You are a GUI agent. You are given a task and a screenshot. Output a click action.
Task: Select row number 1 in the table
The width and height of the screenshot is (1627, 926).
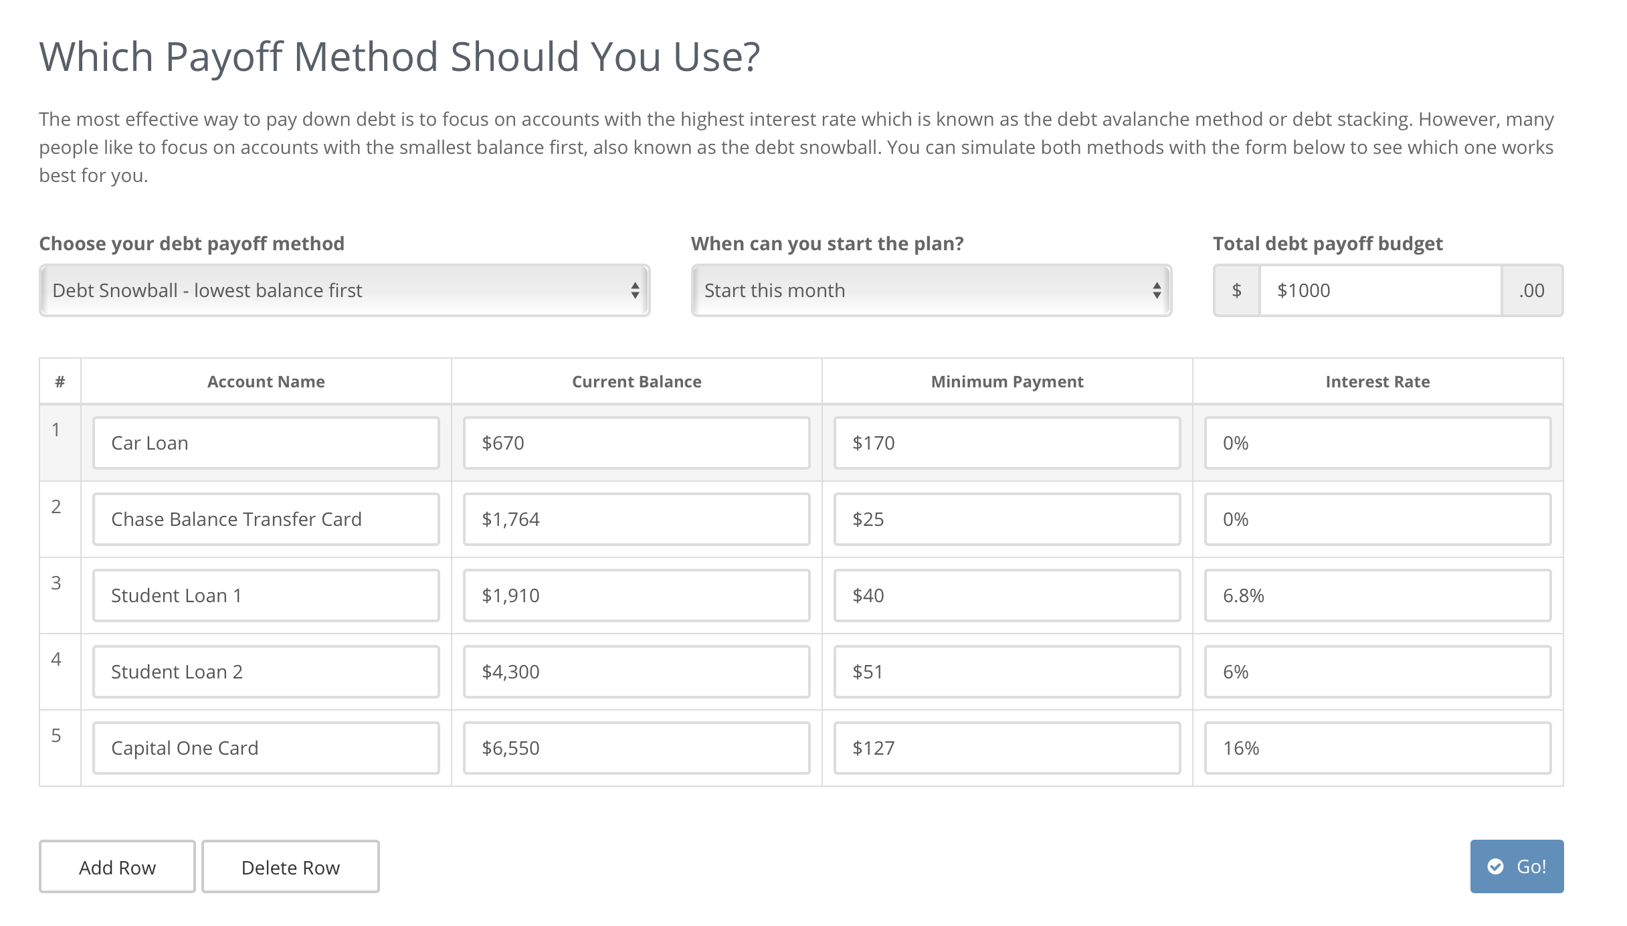[x=56, y=430]
